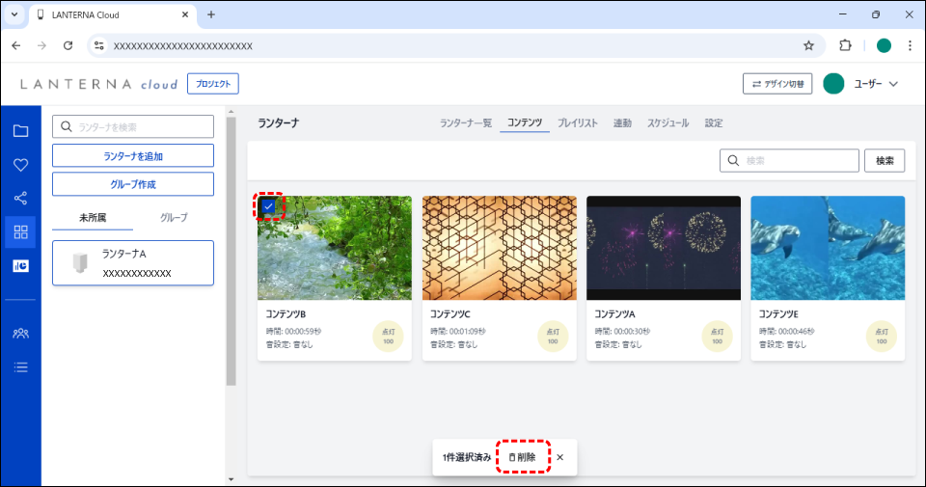
Task: Click the browser extensions puzzle icon
Action: click(846, 45)
